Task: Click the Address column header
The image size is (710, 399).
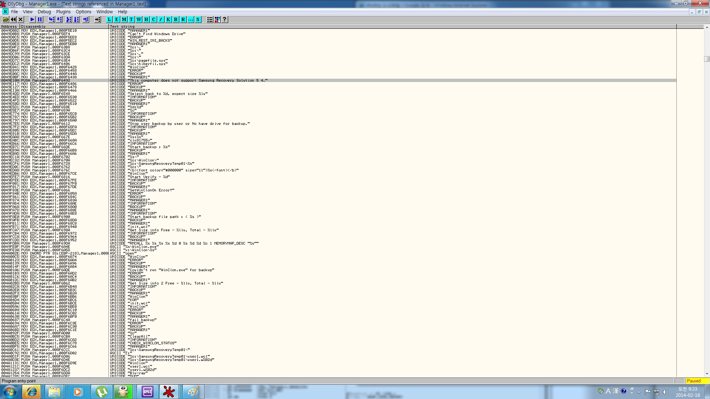Action: coord(10,27)
